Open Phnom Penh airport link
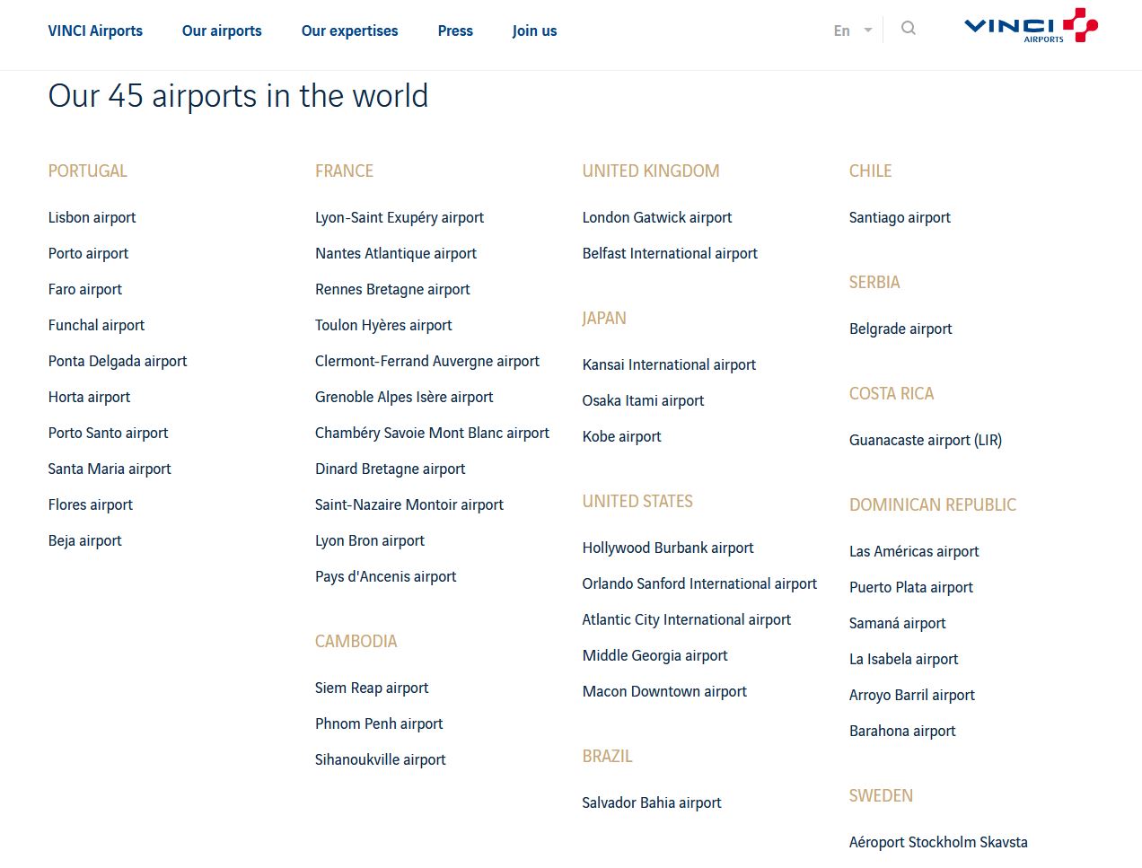The image size is (1142, 868). pyautogui.click(x=379, y=723)
